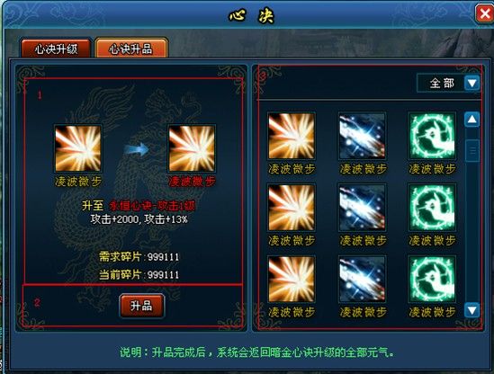Select the orange burst skill in second row
The image size is (494, 374).
pyautogui.click(x=292, y=208)
